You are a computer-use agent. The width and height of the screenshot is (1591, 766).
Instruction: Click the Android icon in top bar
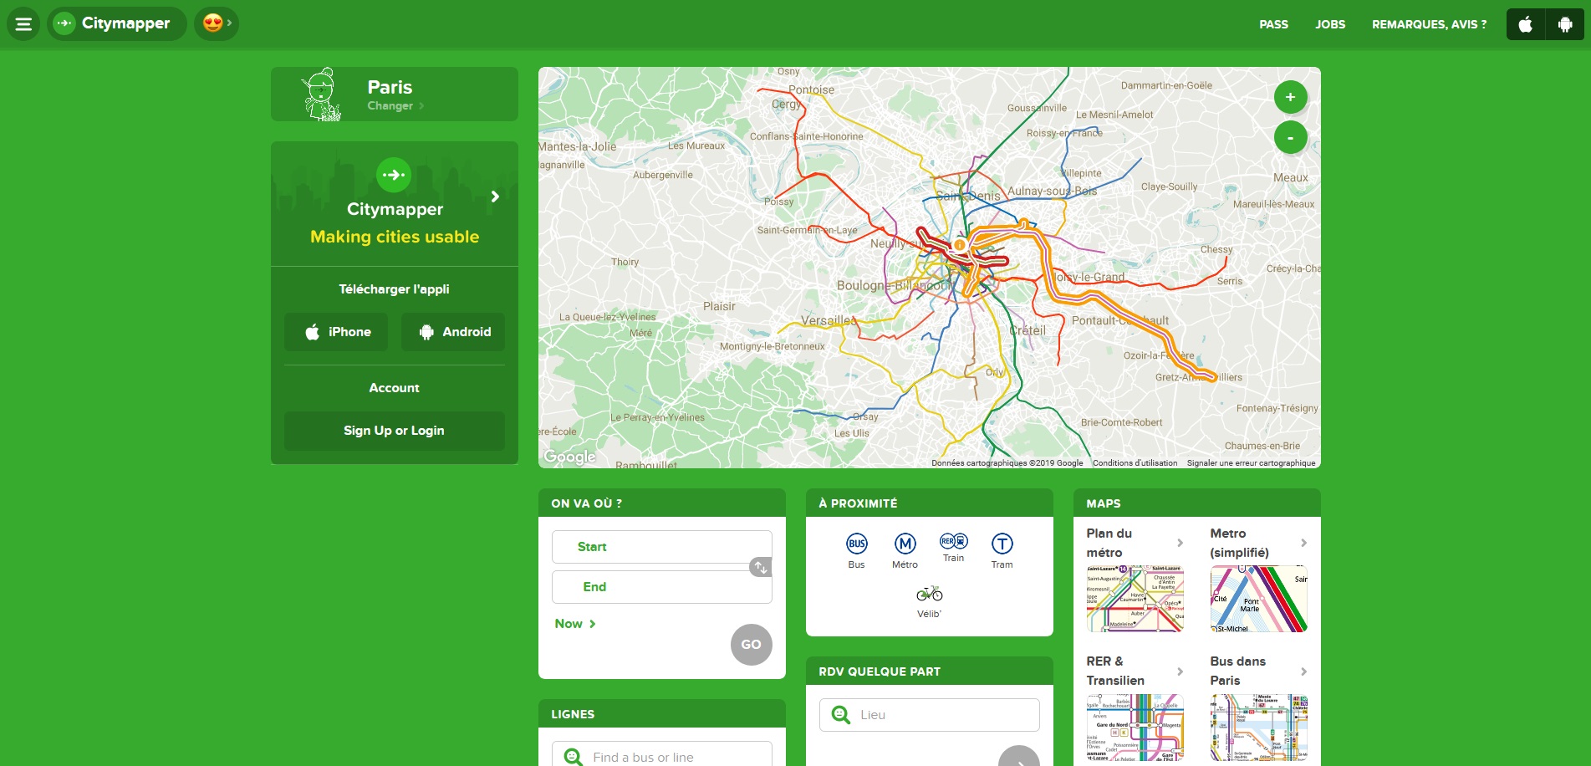(x=1565, y=24)
